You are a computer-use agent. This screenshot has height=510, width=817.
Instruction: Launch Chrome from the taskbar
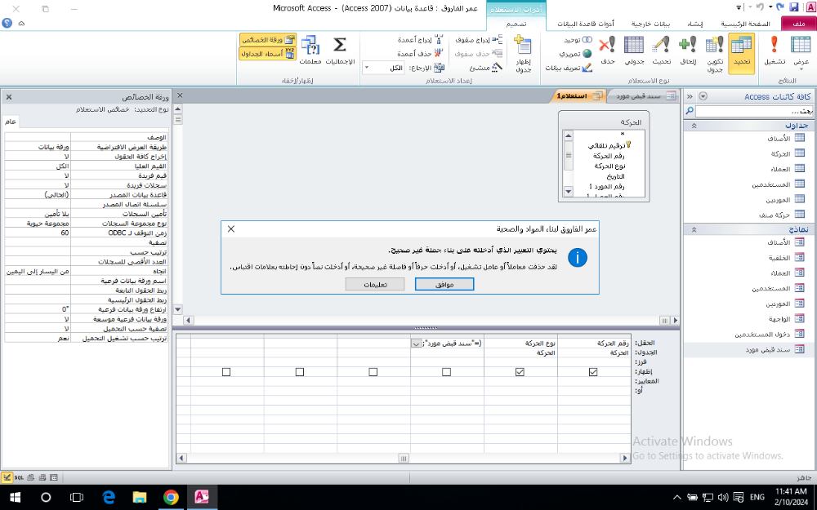click(171, 498)
